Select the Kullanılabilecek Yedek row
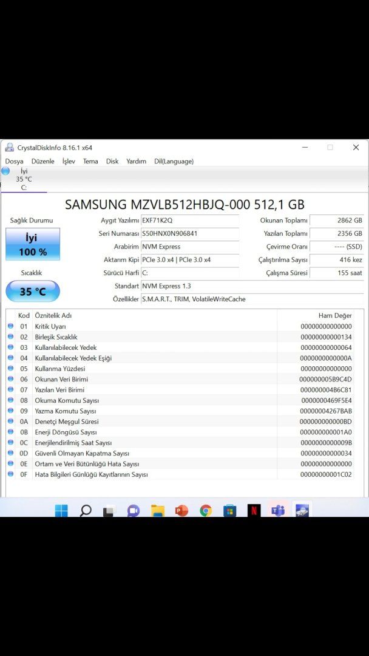The height and width of the screenshot is (656, 369). coord(180,347)
